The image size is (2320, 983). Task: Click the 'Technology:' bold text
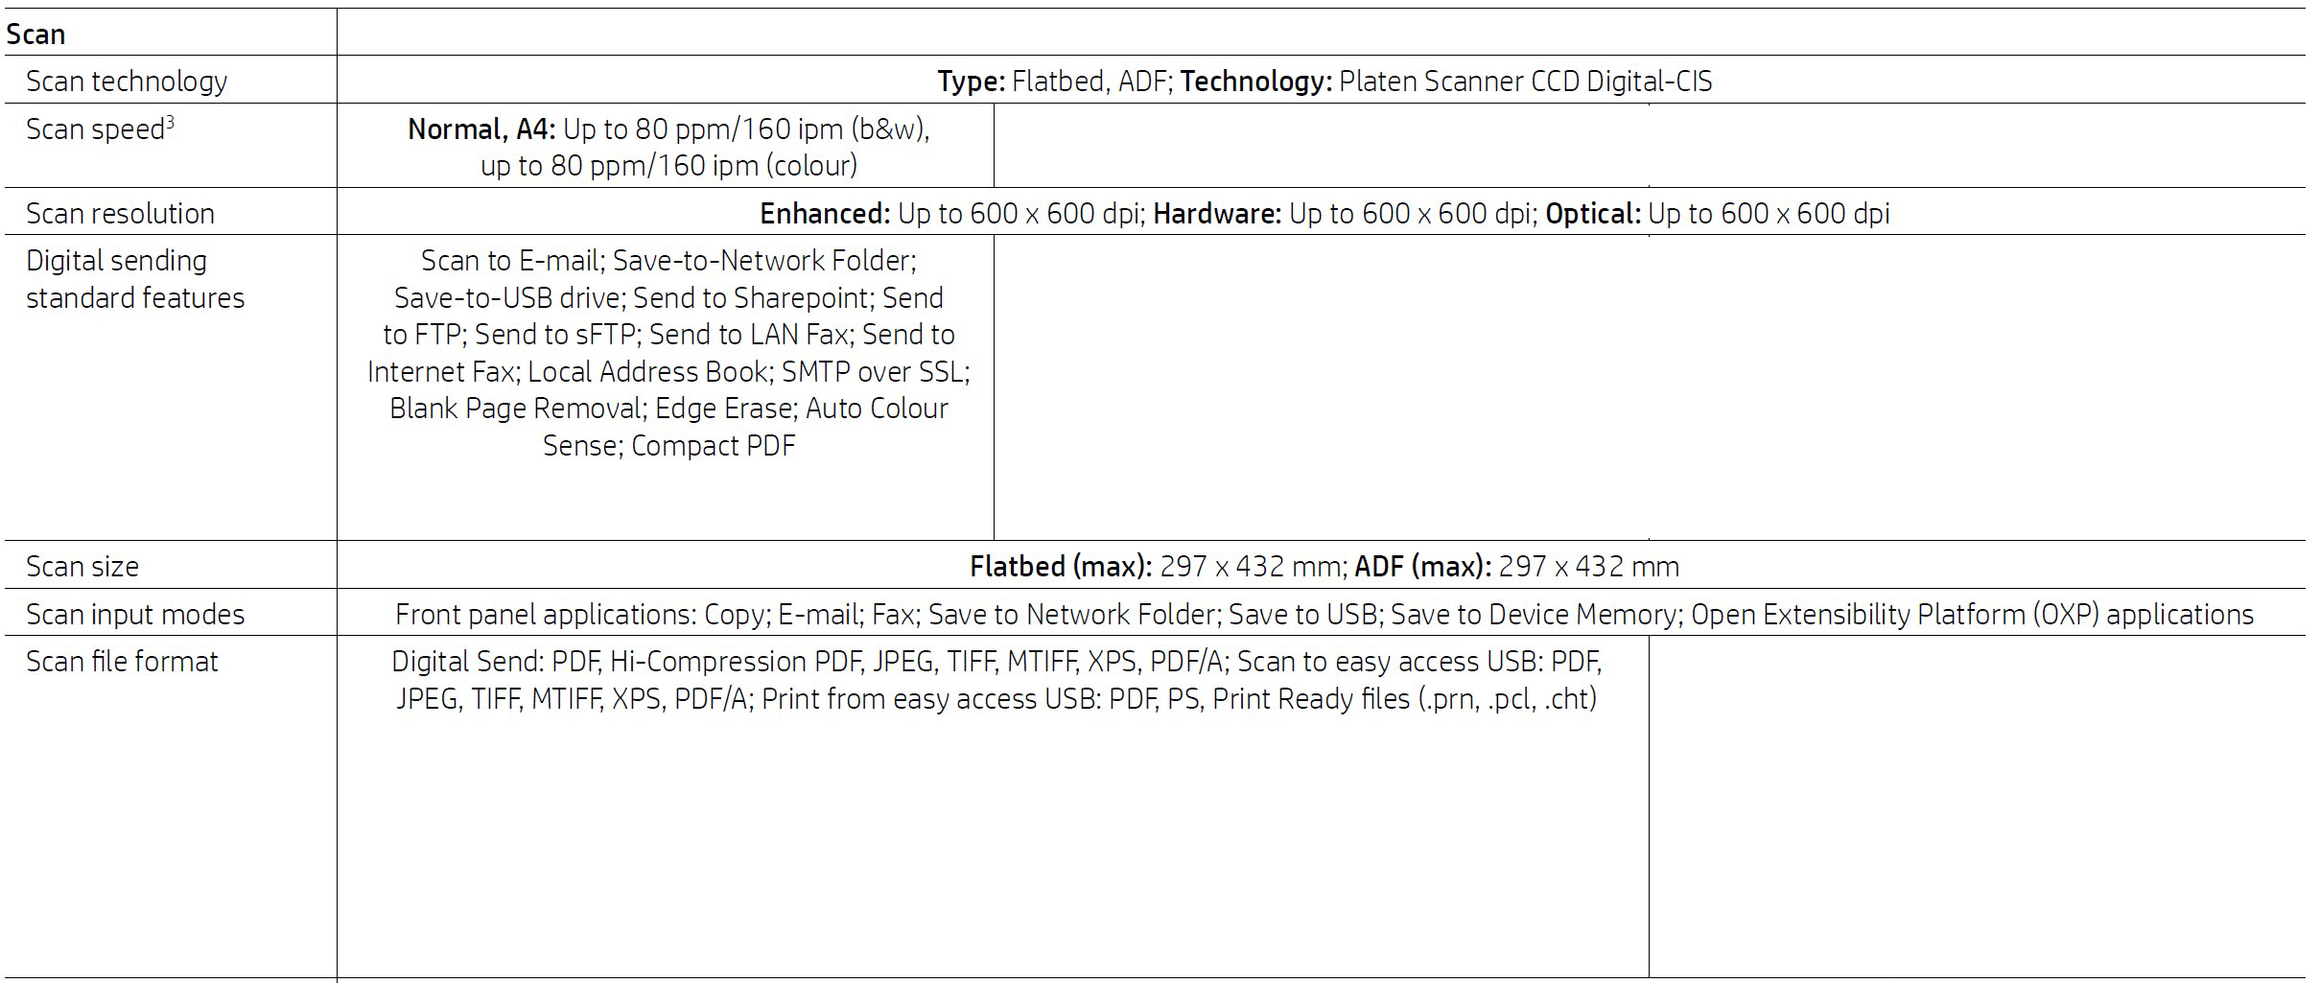point(1255,82)
